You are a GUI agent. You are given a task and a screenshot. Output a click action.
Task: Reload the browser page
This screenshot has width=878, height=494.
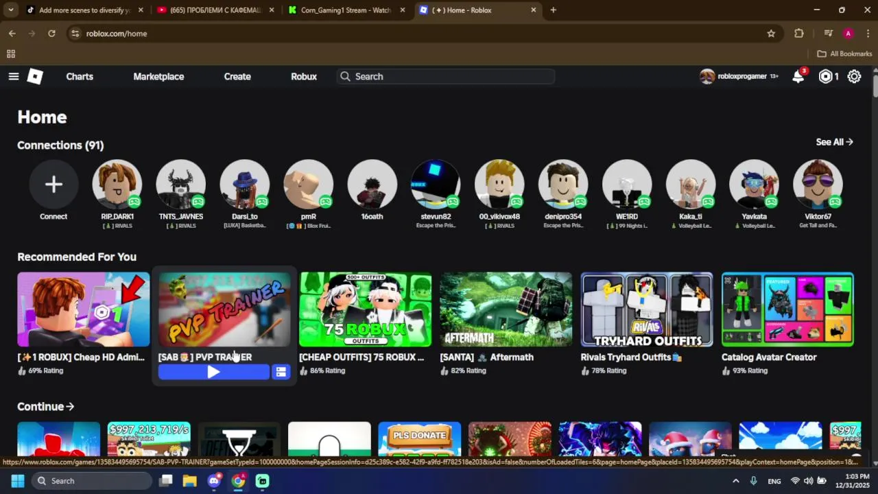point(51,33)
